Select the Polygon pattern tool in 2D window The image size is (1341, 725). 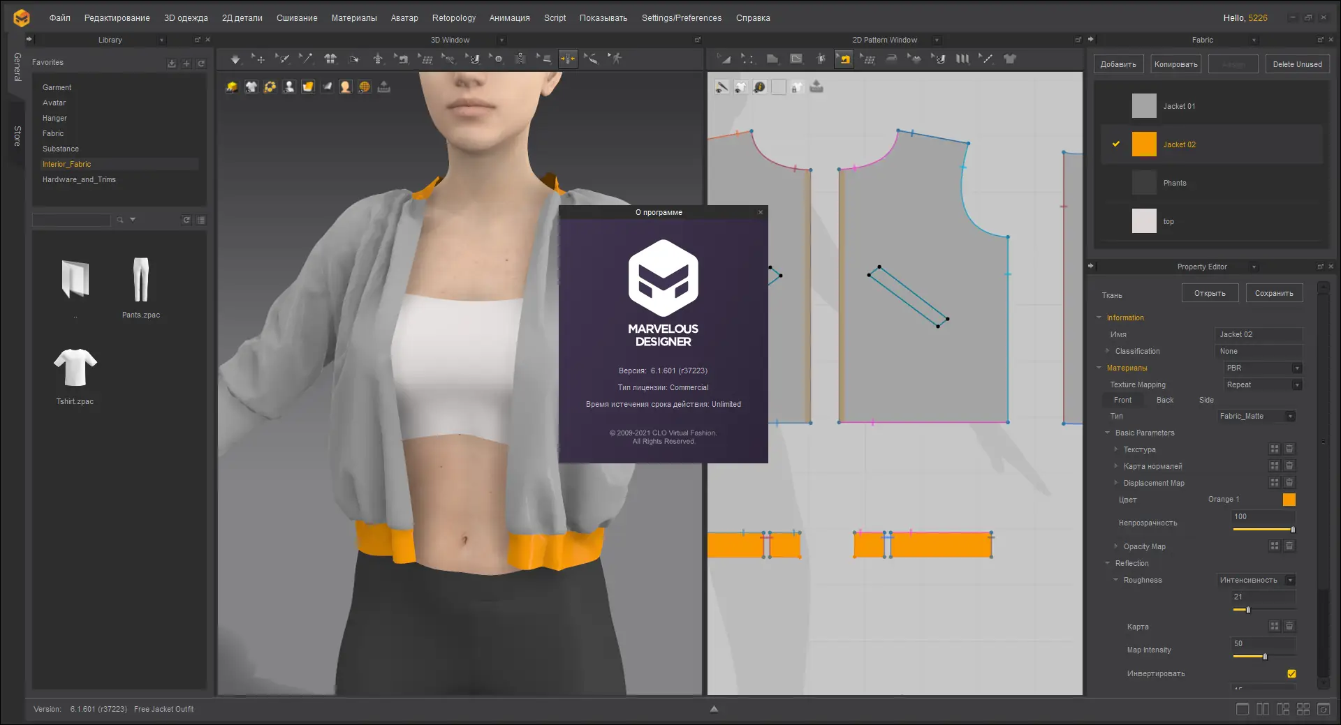coord(772,59)
